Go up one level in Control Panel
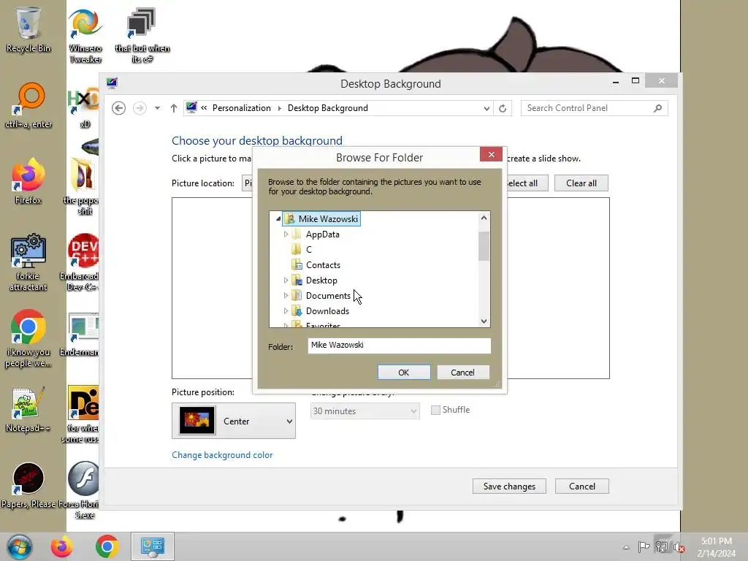 (174, 108)
